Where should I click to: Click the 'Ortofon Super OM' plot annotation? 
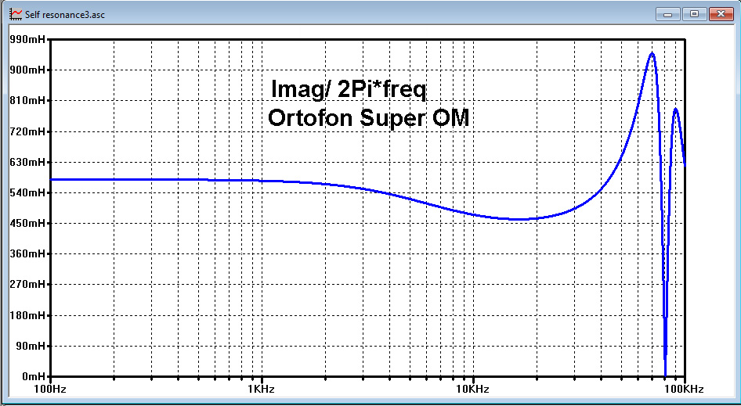click(369, 118)
